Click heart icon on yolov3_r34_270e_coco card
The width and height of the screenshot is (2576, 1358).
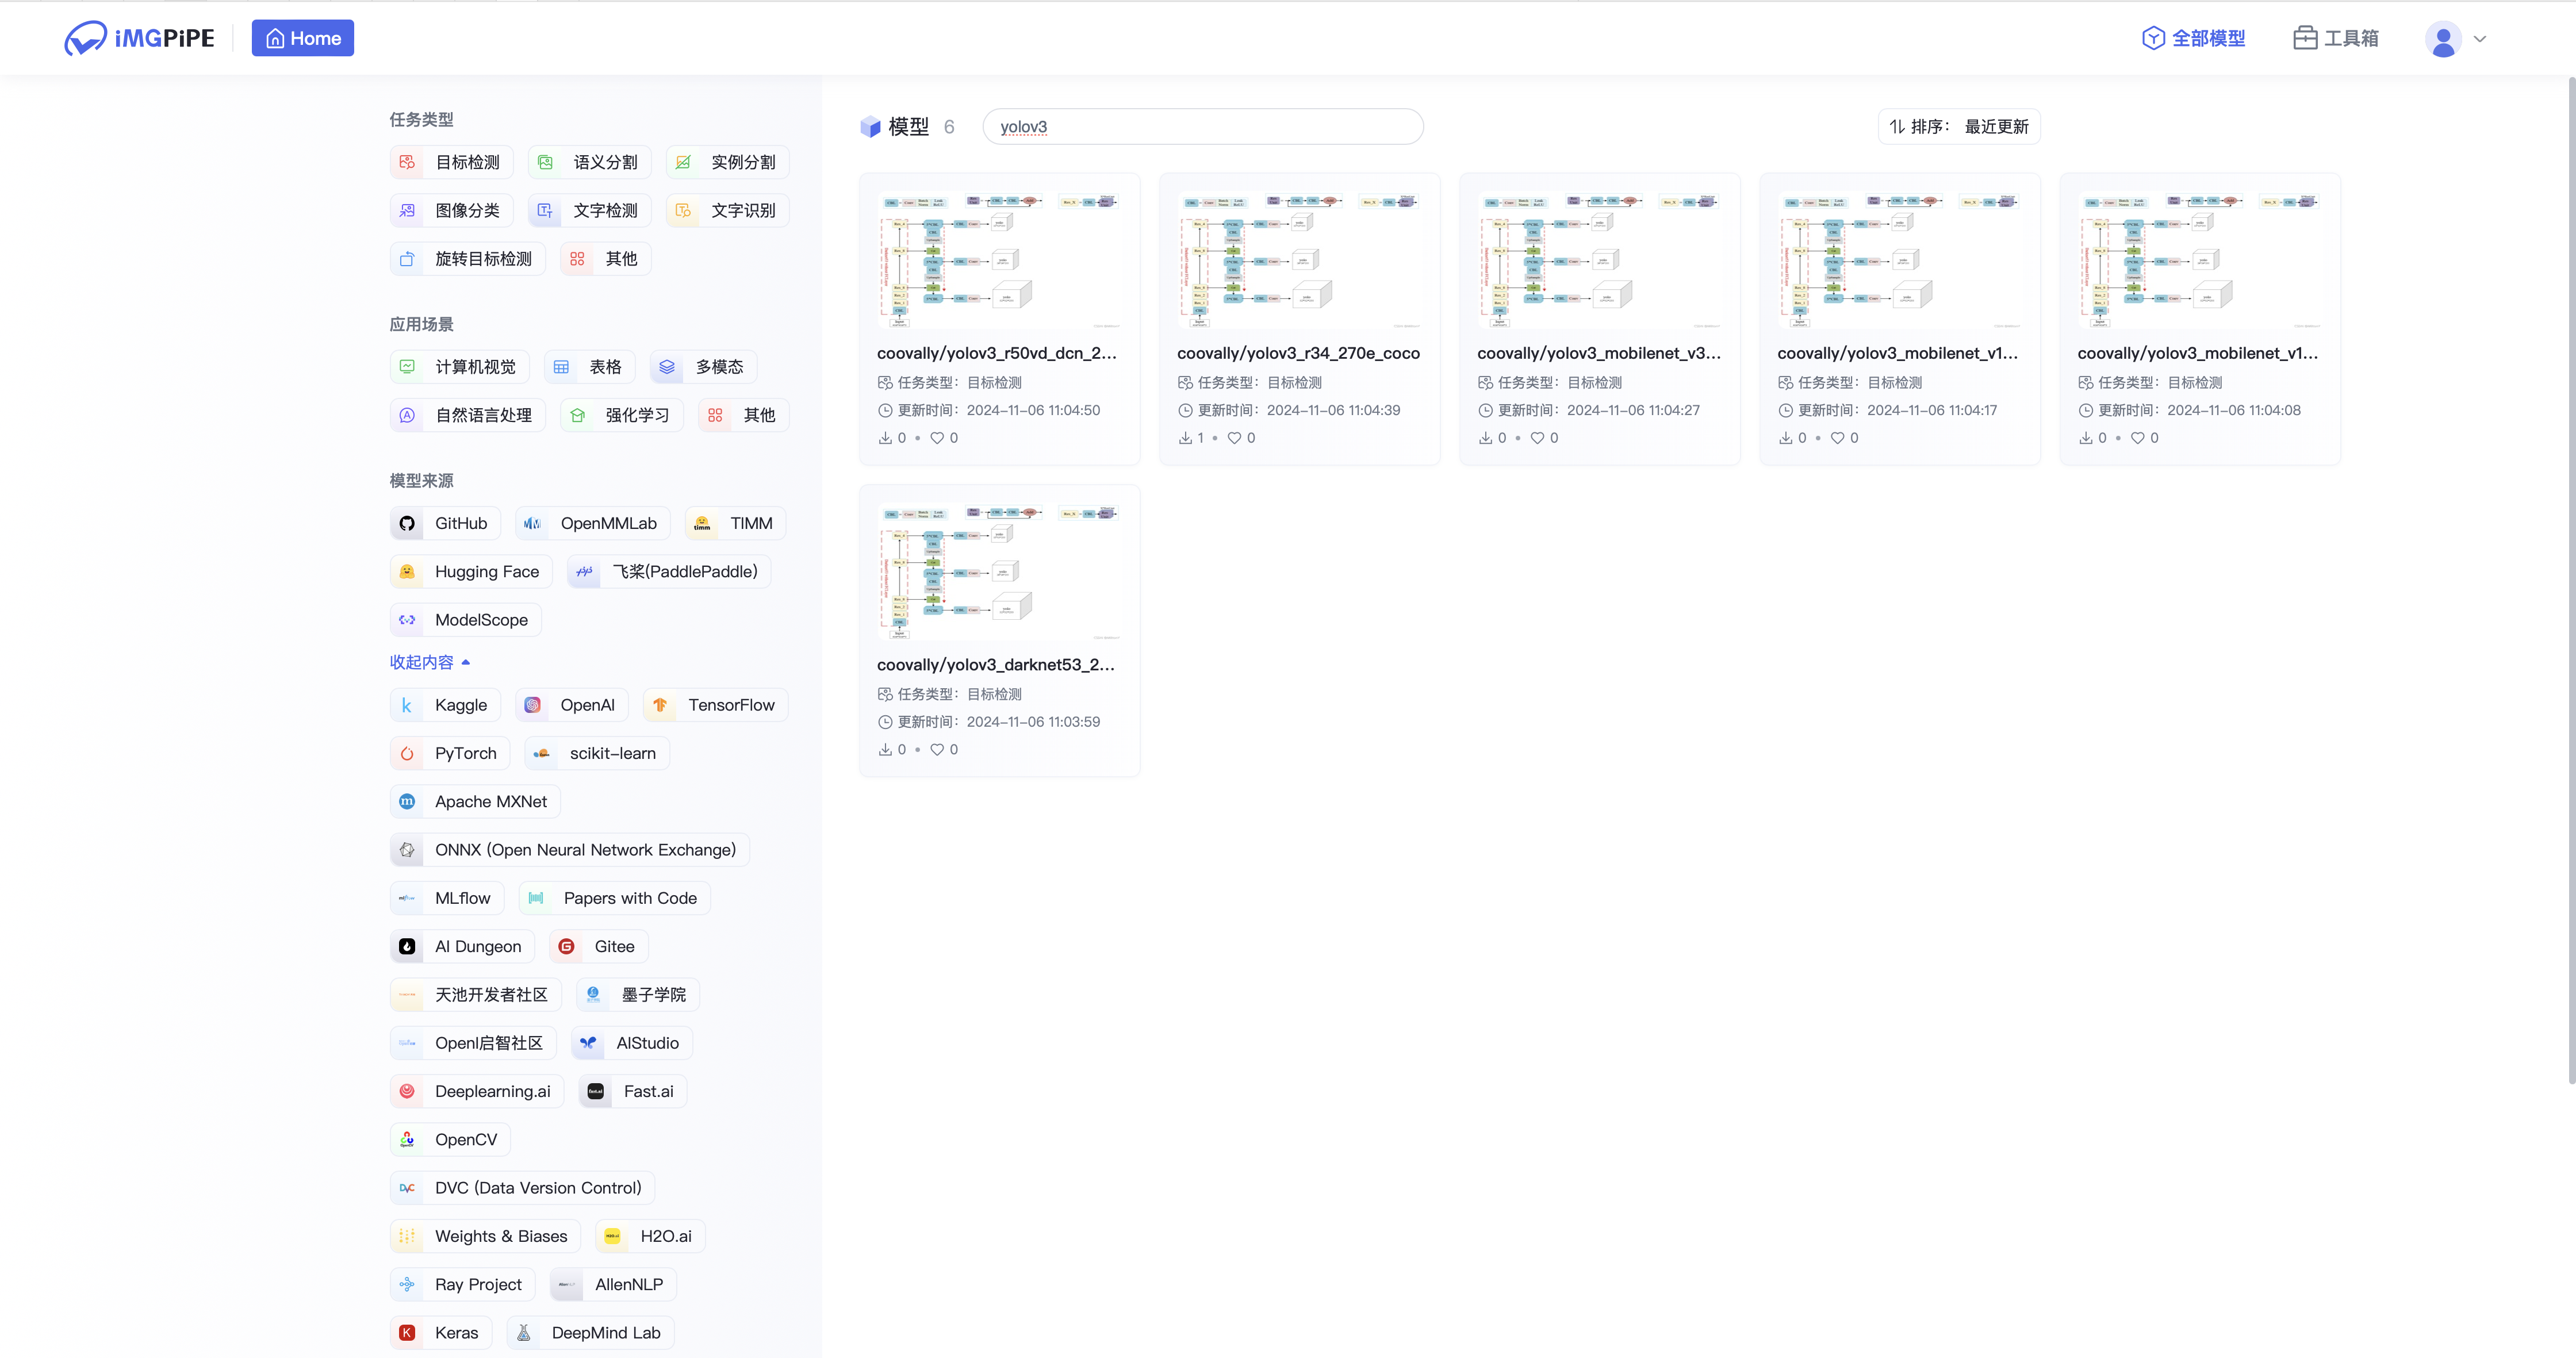1234,438
